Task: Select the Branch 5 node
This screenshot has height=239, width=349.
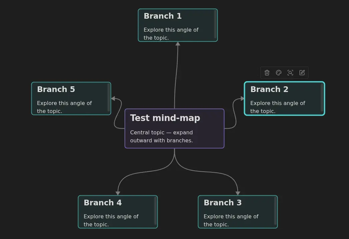Action: click(71, 98)
